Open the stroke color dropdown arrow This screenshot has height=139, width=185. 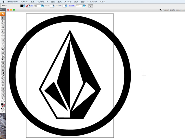[29, 6]
